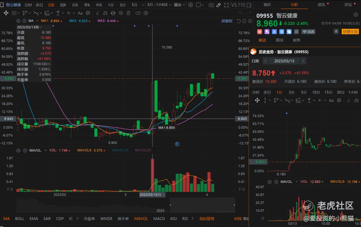Switch to the 报价 quote tab
361x227 pixels.
(267, 5)
